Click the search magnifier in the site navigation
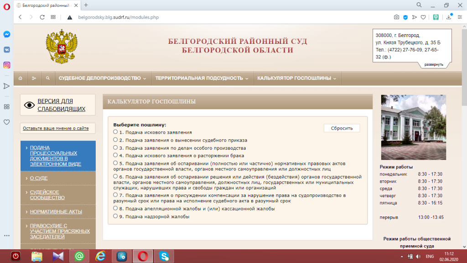The height and width of the screenshot is (263, 467). point(47,79)
